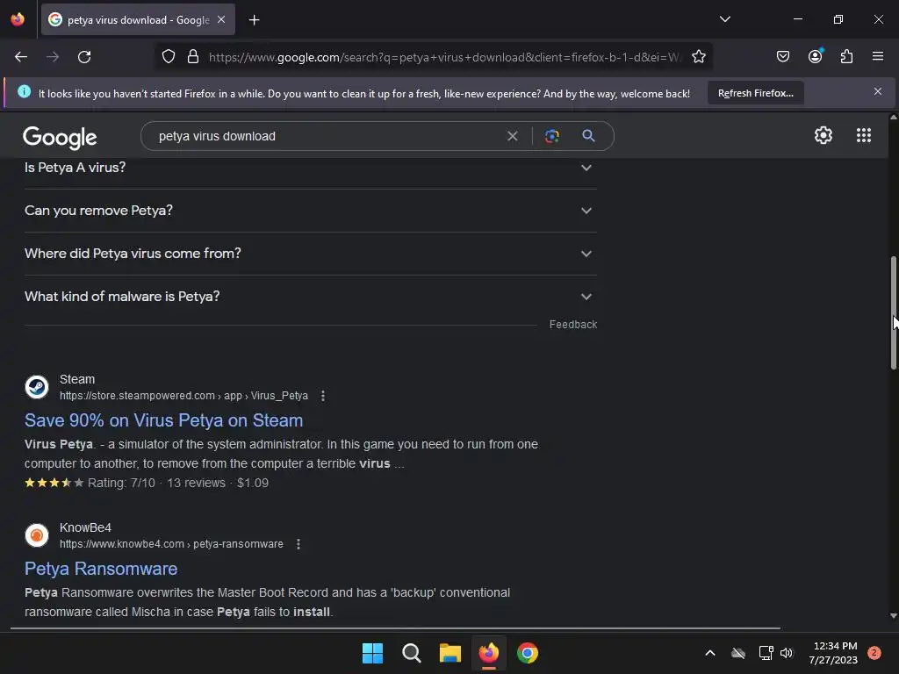Screen dimensions: 899x674
Task: Click the KnowBe4 site favicon
Action: [37, 535]
